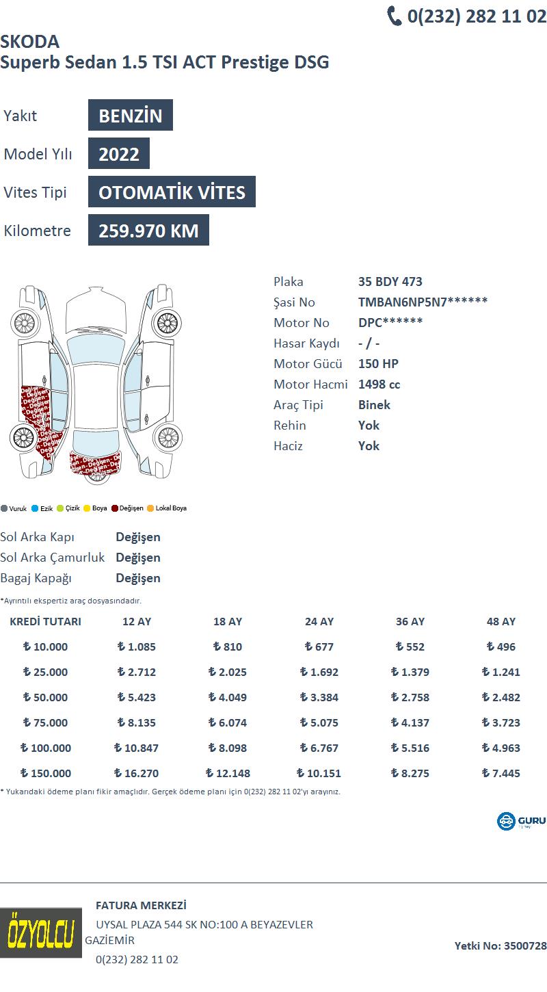
Task: Click the grey Vuruk legend dot
Action: (x=4, y=508)
